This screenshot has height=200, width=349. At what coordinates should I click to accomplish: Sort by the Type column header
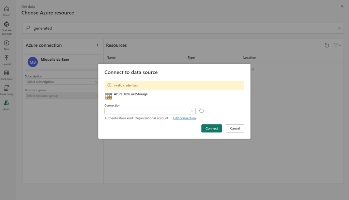point(191,57)
